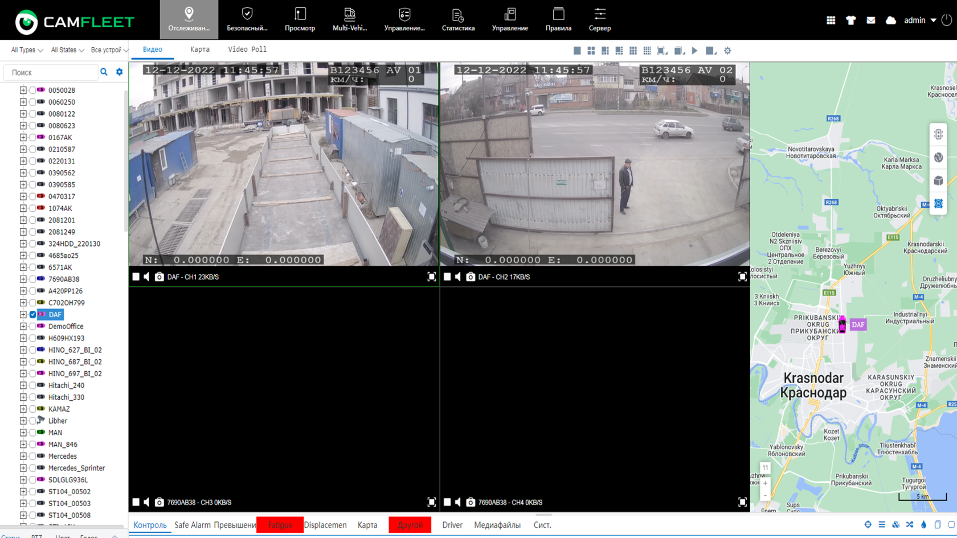957x538 pixels.
Task: Enable the Mercedes_Sprinter checkbox
Action: (x=32, y=468)
